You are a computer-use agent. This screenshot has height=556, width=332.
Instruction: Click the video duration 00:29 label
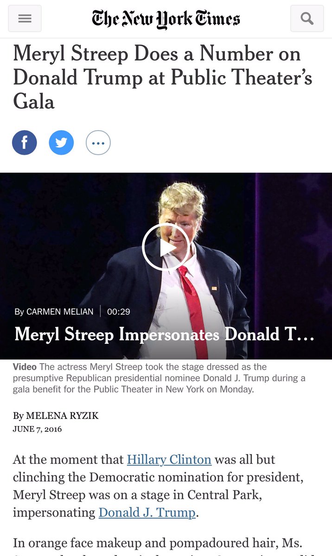click(x=119, y=312)
